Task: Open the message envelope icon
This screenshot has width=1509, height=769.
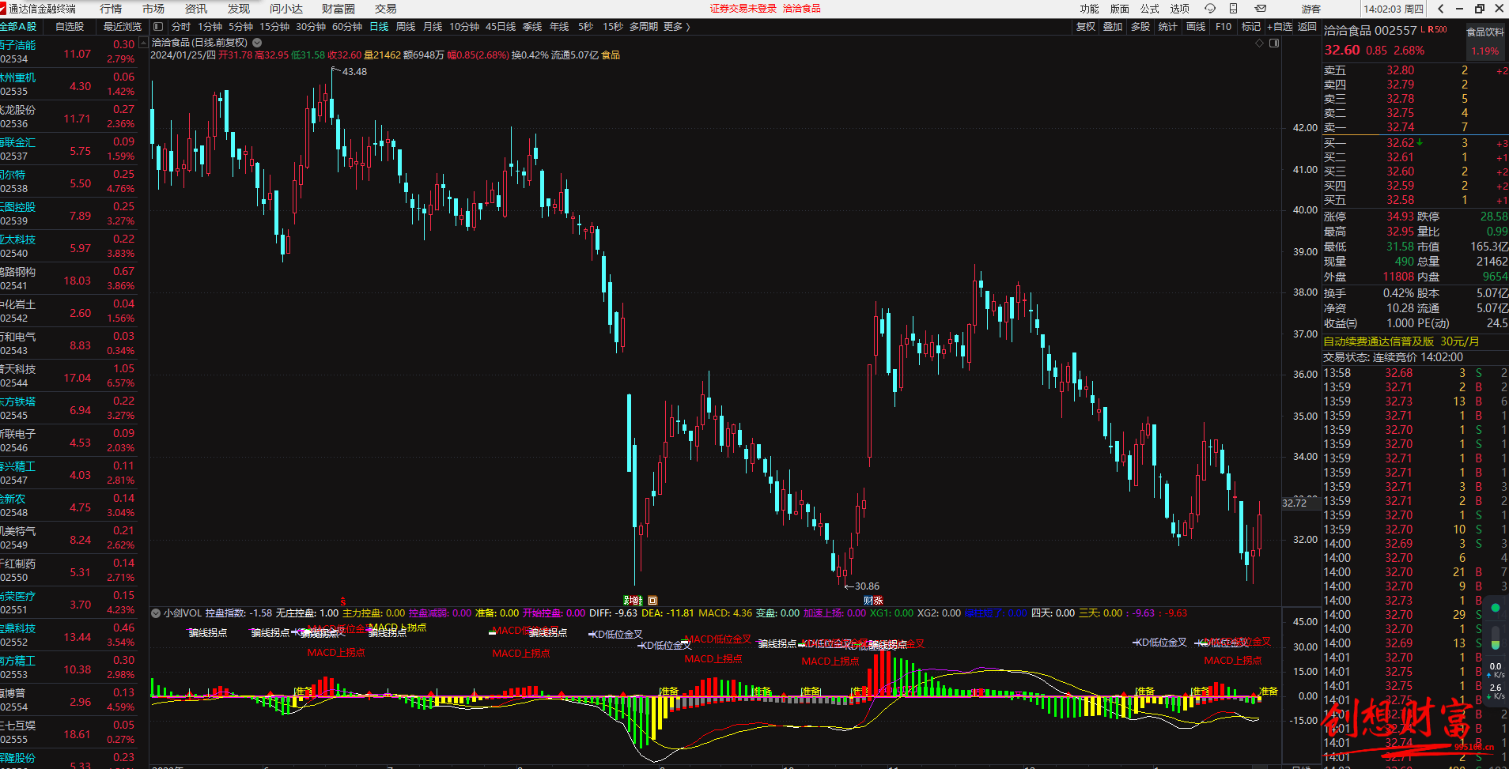Action: pyautogui.click(x=1261, y=9)
